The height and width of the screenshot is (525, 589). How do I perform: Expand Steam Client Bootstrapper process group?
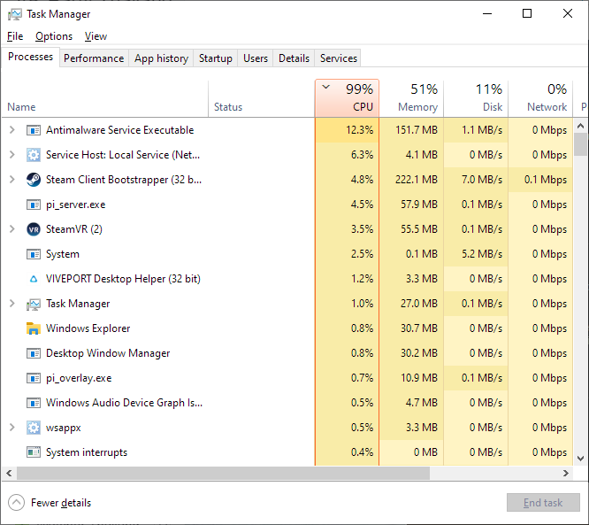point(12,180)
